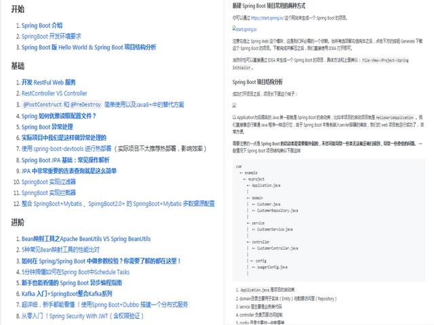Viewport: 434px width, 325px height.
Task: Open the @PostConstruct 和 @PreDestroy link
Action: coord(103,105)
